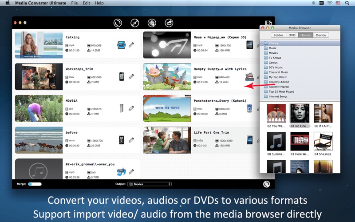The height and width of the screenshot is (222, 355).
Task: Click the iPad profile icon for Маша и Медведь
Action: [249, 45]
